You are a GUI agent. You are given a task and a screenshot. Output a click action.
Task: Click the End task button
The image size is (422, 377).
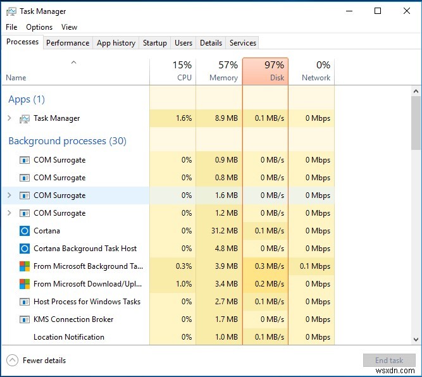pyautogui.click(x=389, y=361)
